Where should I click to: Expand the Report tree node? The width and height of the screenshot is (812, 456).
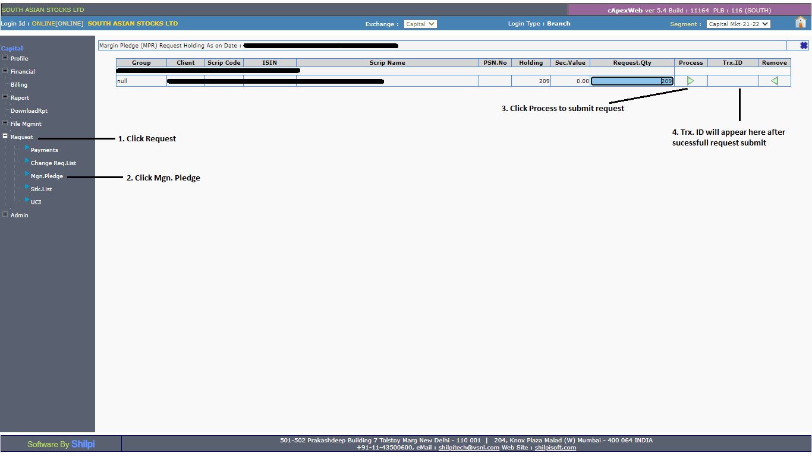tap(5, 97)
